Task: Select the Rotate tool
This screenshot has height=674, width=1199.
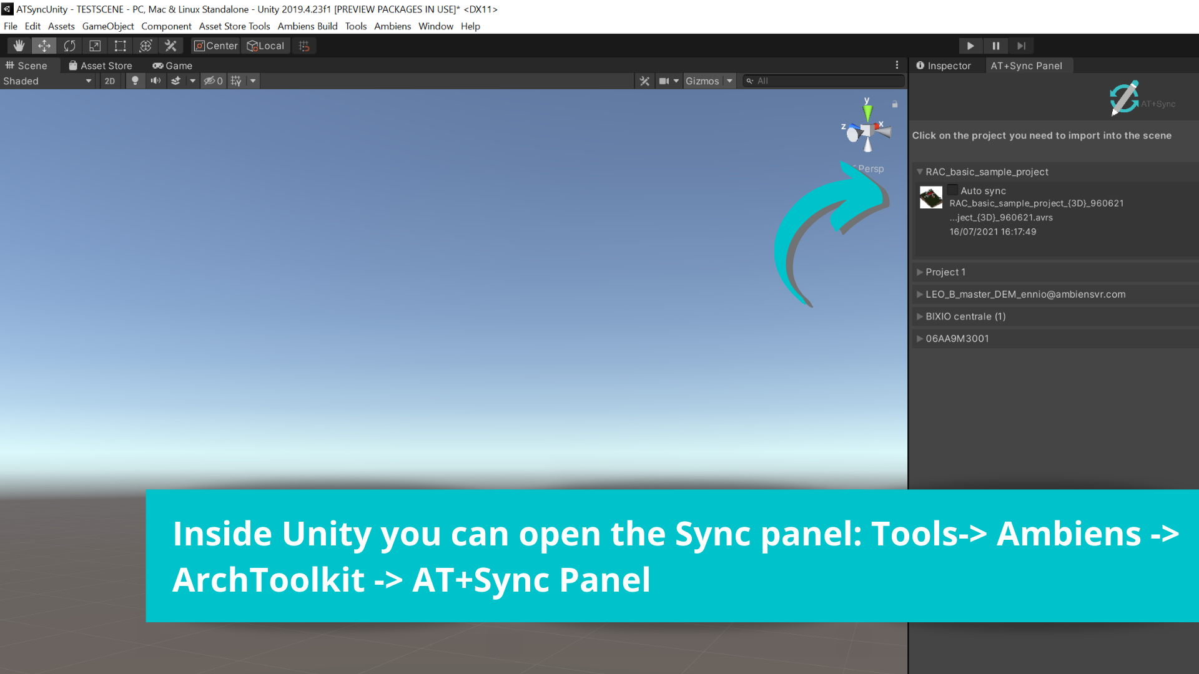Action: point(69,46)
